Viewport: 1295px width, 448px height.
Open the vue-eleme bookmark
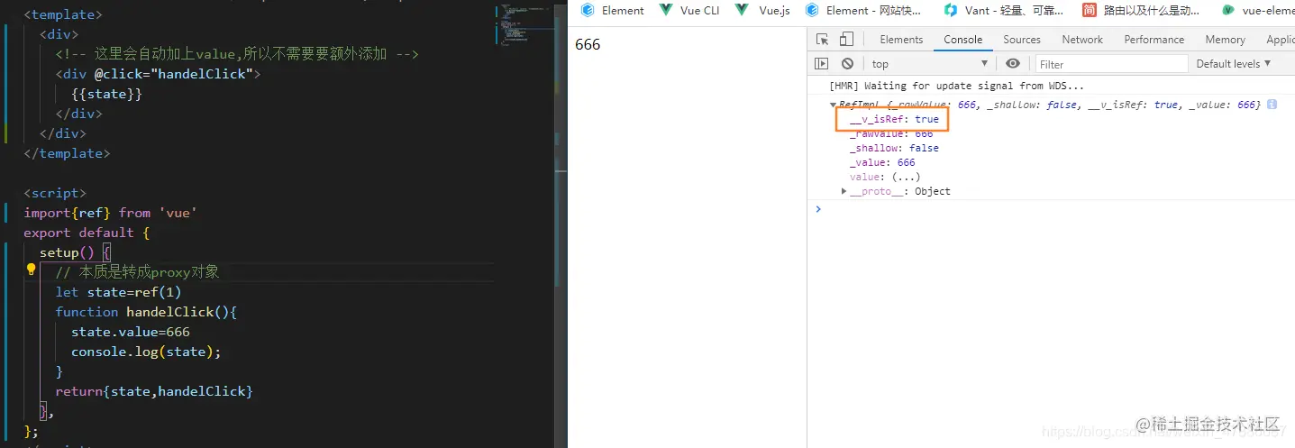(x=1257, y=11)
